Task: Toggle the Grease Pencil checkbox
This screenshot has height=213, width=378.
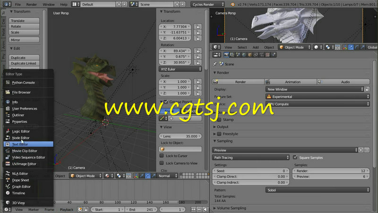Action: tap(166, 102)
